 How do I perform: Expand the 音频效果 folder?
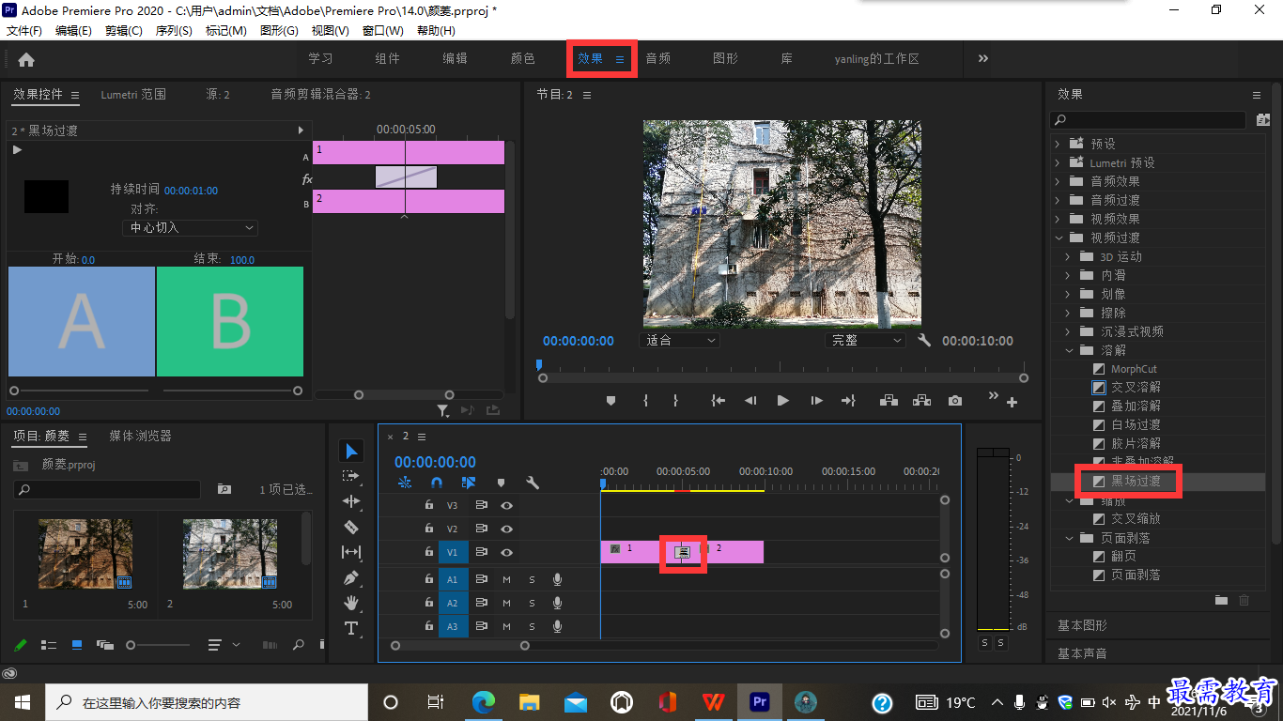tap(1057, 181)
